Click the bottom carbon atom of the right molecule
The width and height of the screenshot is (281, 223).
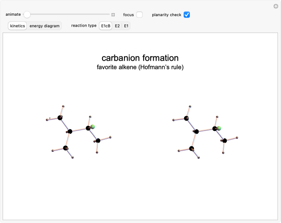[192, 149]
